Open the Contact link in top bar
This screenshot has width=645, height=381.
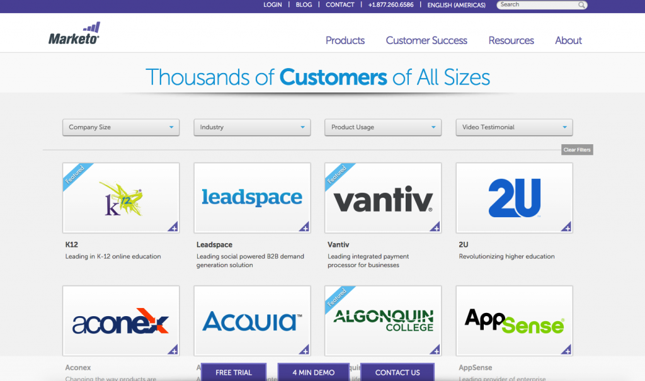(340, 5)
